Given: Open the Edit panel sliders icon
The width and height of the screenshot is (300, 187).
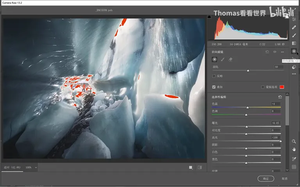Looking at the screenshot, I should click(294, 19).
